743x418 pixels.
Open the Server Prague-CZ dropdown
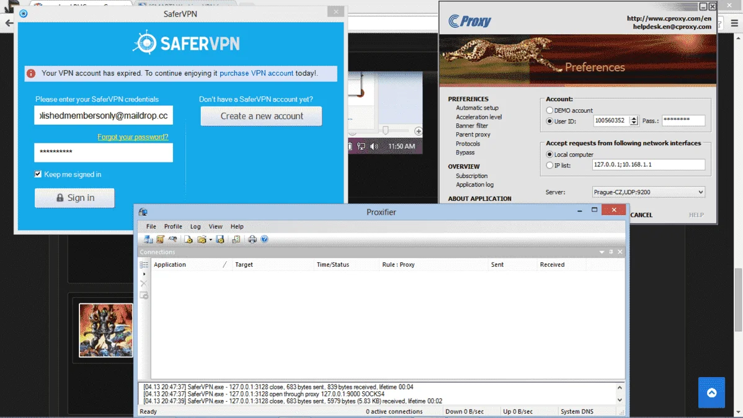click(x=648, y=192)
